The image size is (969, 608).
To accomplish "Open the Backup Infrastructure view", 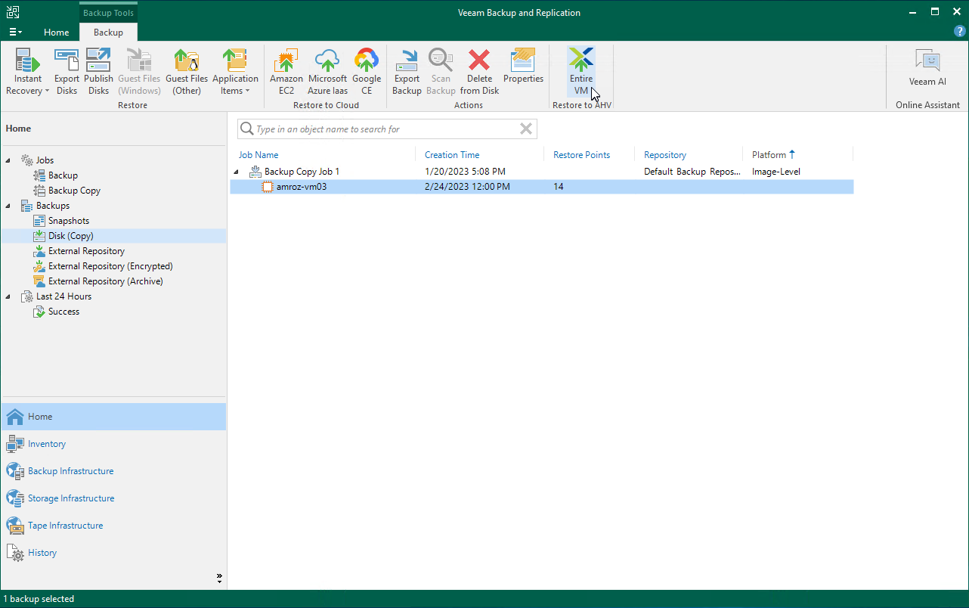I will (x=113, y=471).
